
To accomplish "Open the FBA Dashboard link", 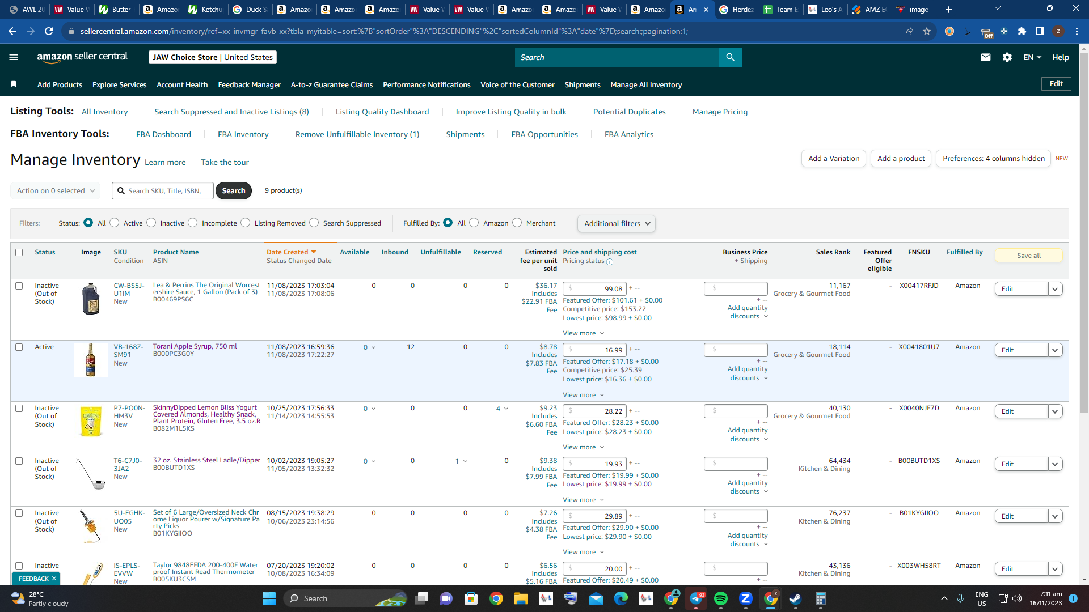I will 163,134.
